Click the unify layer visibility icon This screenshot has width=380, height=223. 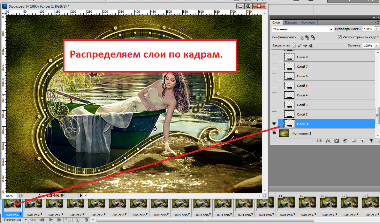(x=307, y=38)
